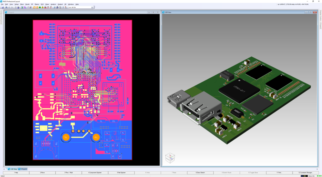Click the yellow diamond toolbar icon
Screen dimensions: 322x177
(x=43, y=7)
